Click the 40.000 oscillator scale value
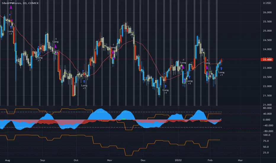Screen dimensions: 276x163 pyautogui.click(x=267, y=114)
